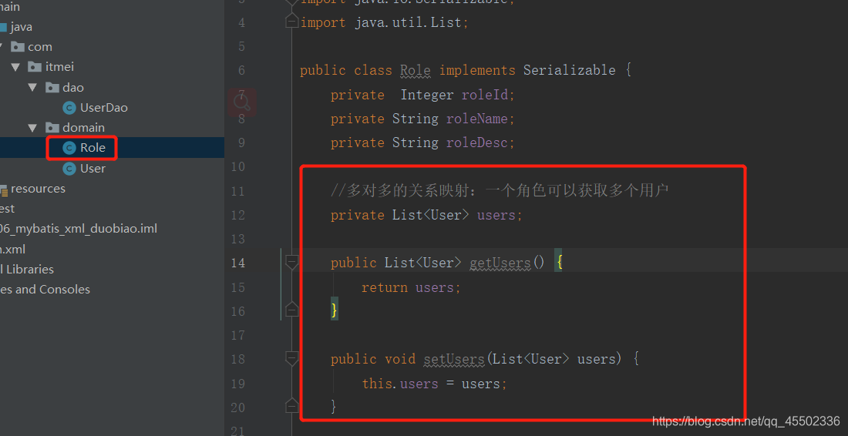The height and width of the screenshot is (436, 848).
Task: Place cursor on the roleId field
Action: (x=485, y=95)
